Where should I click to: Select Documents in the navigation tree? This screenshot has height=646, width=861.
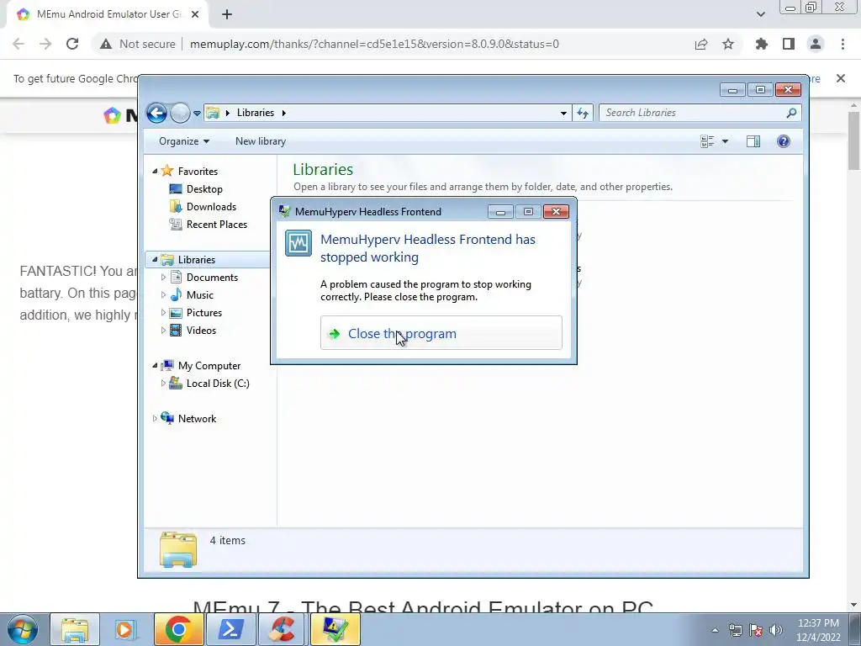[212, 278]
